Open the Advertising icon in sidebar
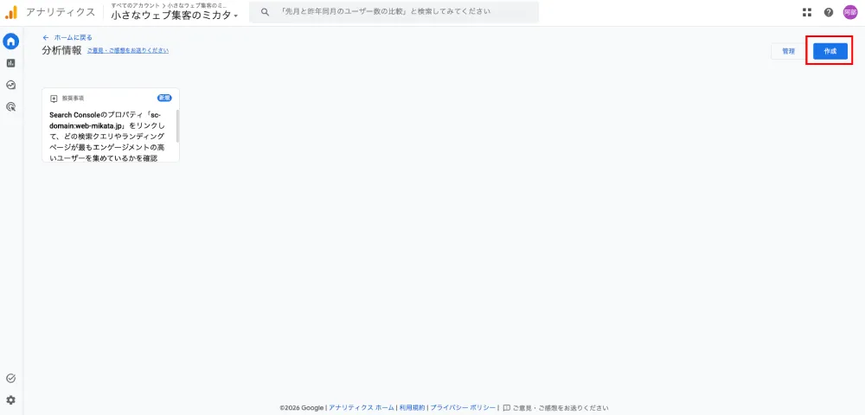This screenshot has height=415, width=865. click(x=11, y=107)
